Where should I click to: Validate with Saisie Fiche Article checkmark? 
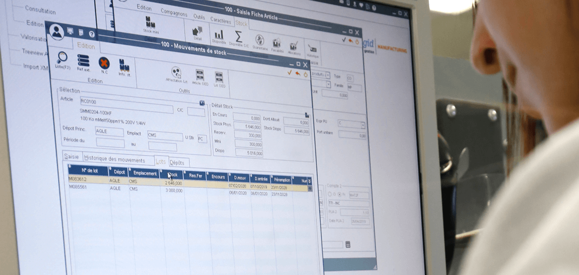point(343,40)
